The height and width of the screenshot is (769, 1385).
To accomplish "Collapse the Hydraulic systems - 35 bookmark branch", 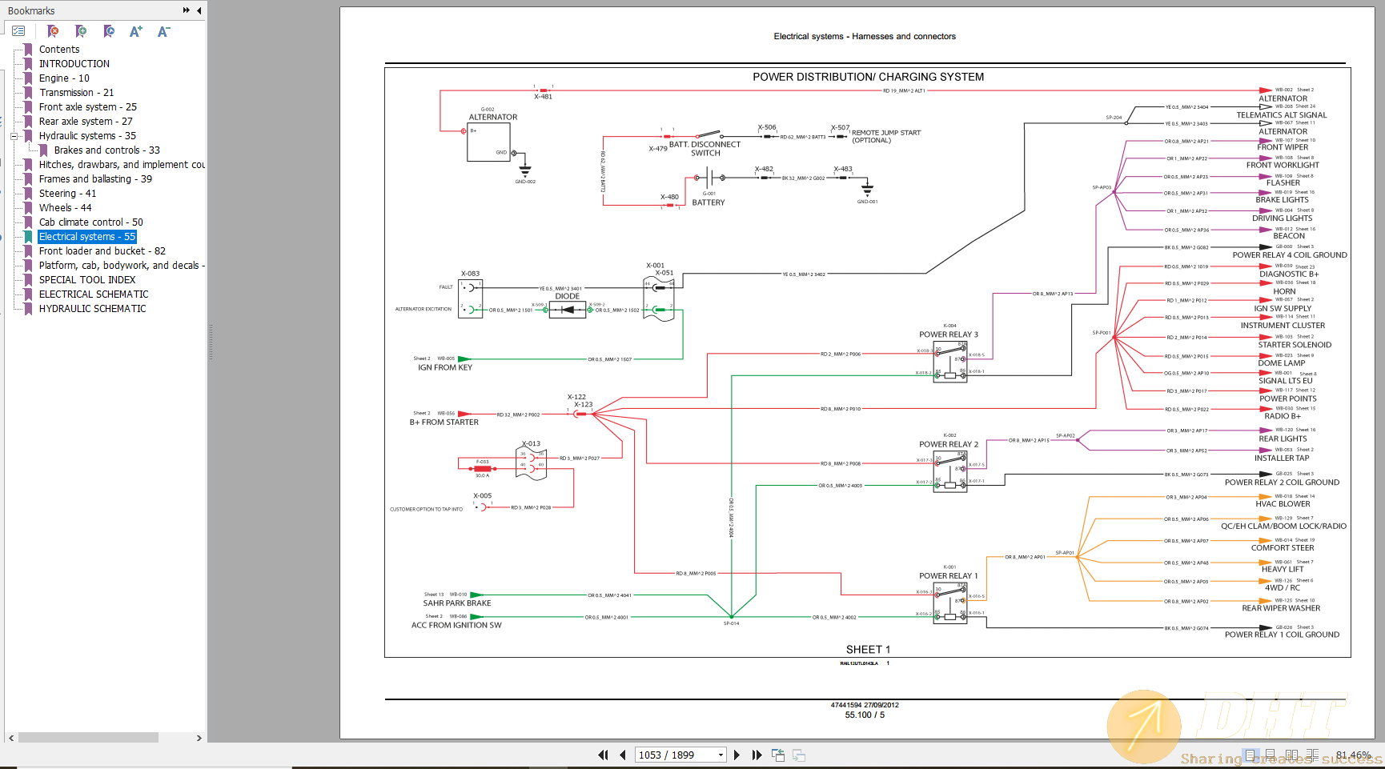I will [14, 135].
